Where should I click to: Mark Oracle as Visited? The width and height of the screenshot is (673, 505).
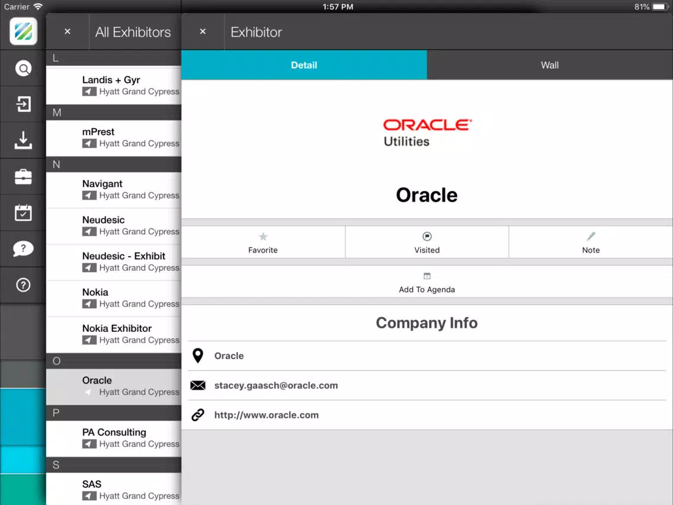(x=427, y=242)
